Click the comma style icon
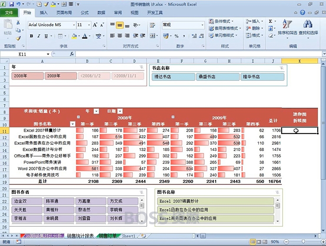The width and height of the screenshot is (326, 246). coord(184,36)
